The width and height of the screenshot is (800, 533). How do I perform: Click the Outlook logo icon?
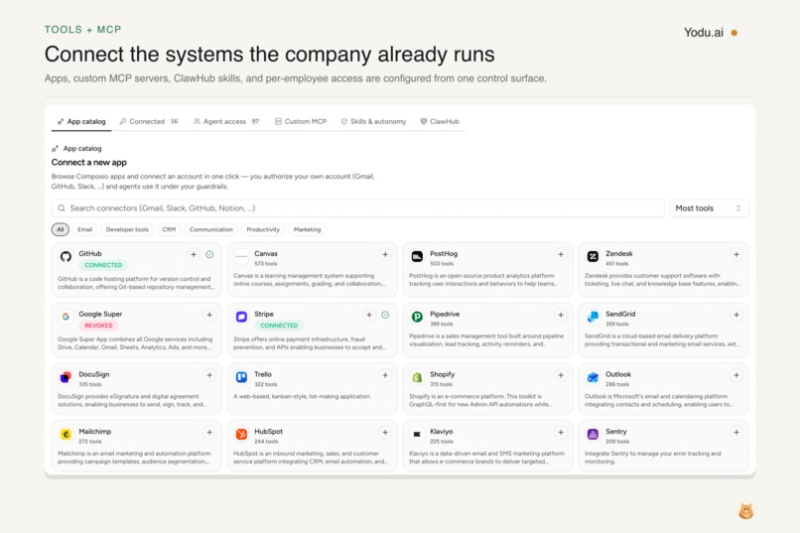tap(593, 377)
